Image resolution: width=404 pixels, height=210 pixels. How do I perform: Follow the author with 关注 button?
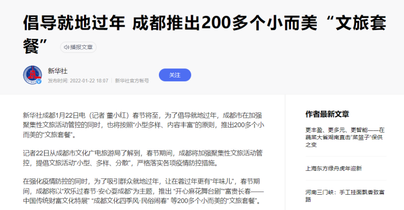(x=175, y=75)
